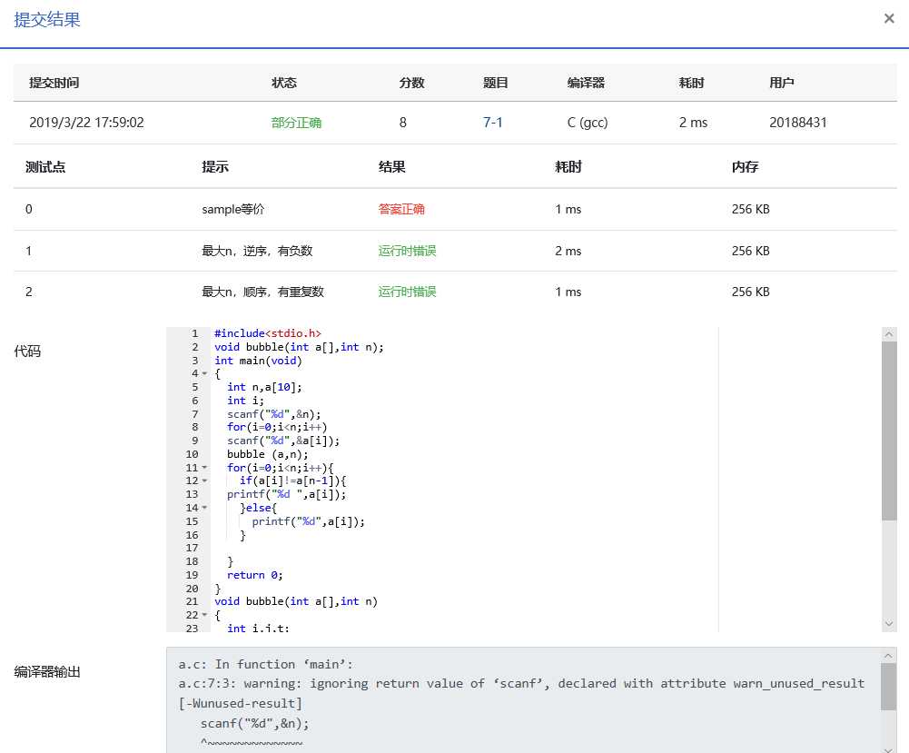Viewport: 909px width, 753px height.
Task: Click the 分数 column header
Action: pos(411,83)
